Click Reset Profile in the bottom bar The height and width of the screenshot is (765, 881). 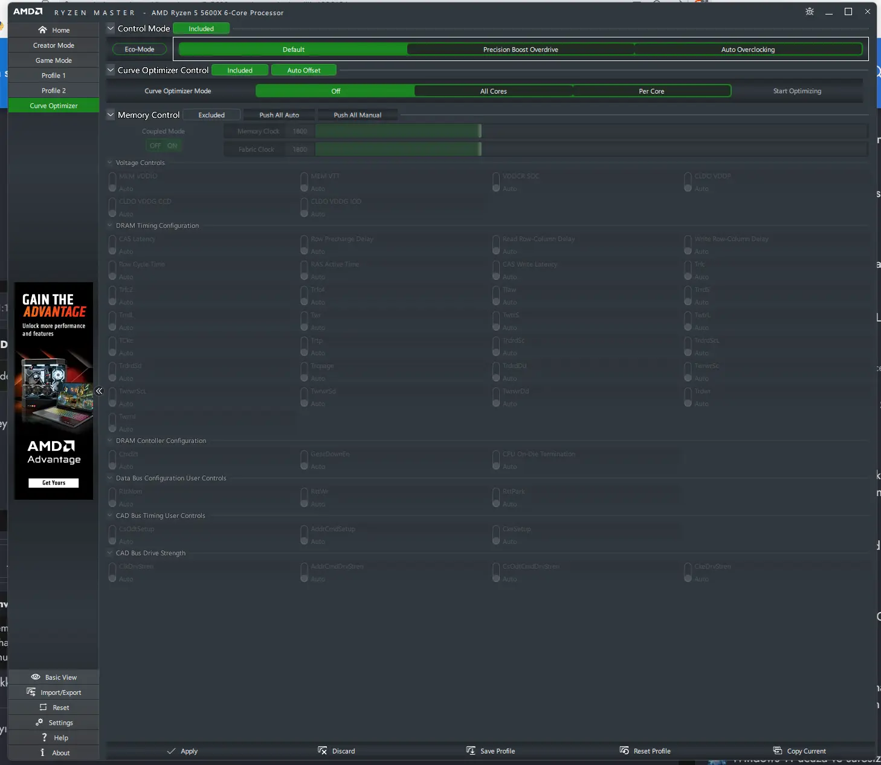[645, 751]
